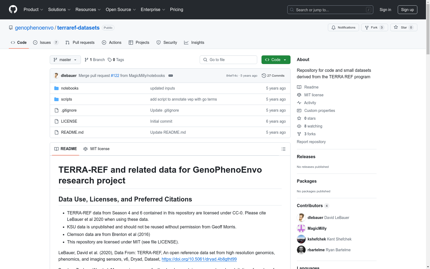Click the Search or jump to field
Viewport: 430px width, 269px height.
click(x=330, y=10)
